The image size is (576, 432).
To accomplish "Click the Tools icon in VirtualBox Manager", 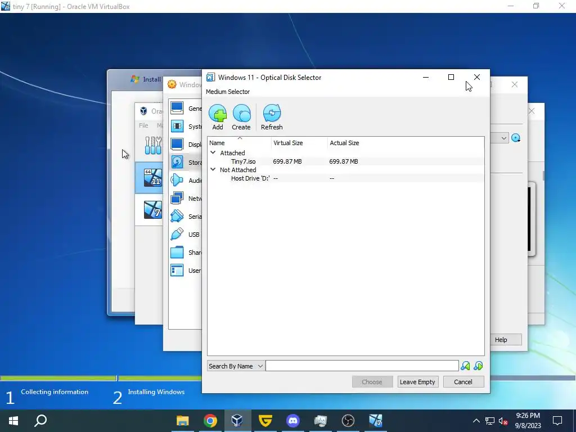I will click(x=153, y=146).
